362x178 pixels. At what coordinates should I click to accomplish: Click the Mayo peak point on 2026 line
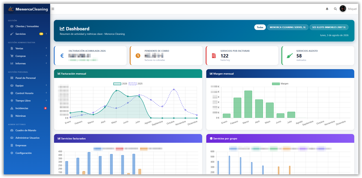(116, 91)
